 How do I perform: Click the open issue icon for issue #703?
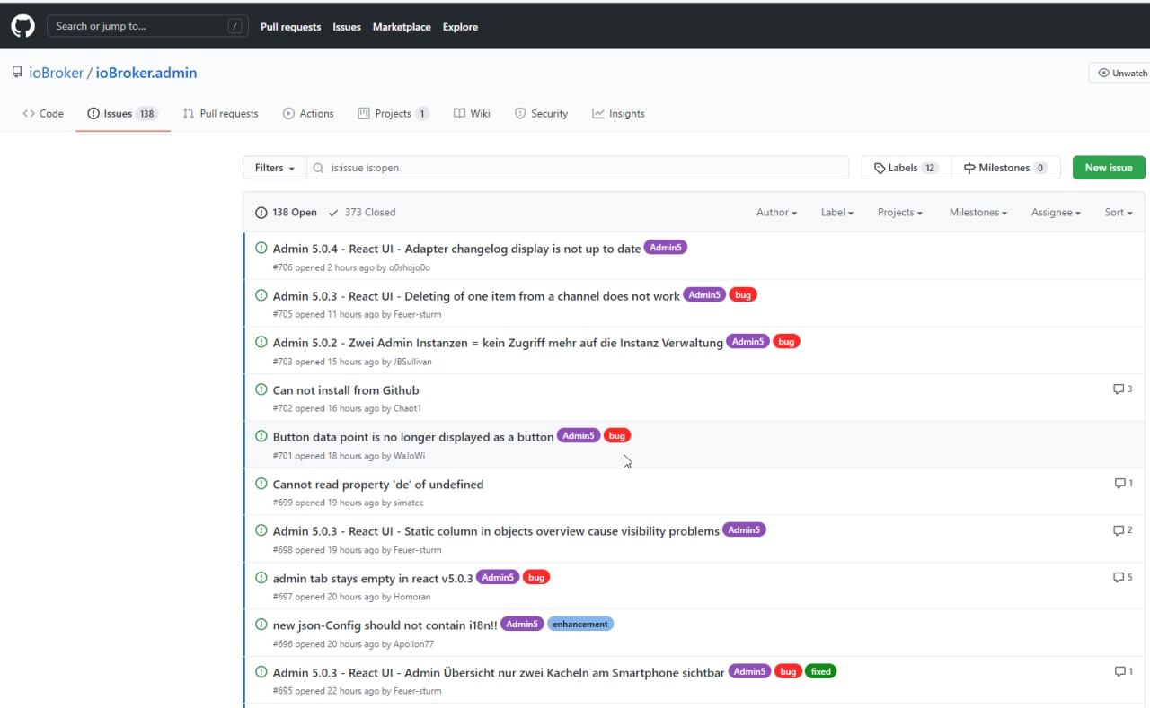(x=261, y=342)
